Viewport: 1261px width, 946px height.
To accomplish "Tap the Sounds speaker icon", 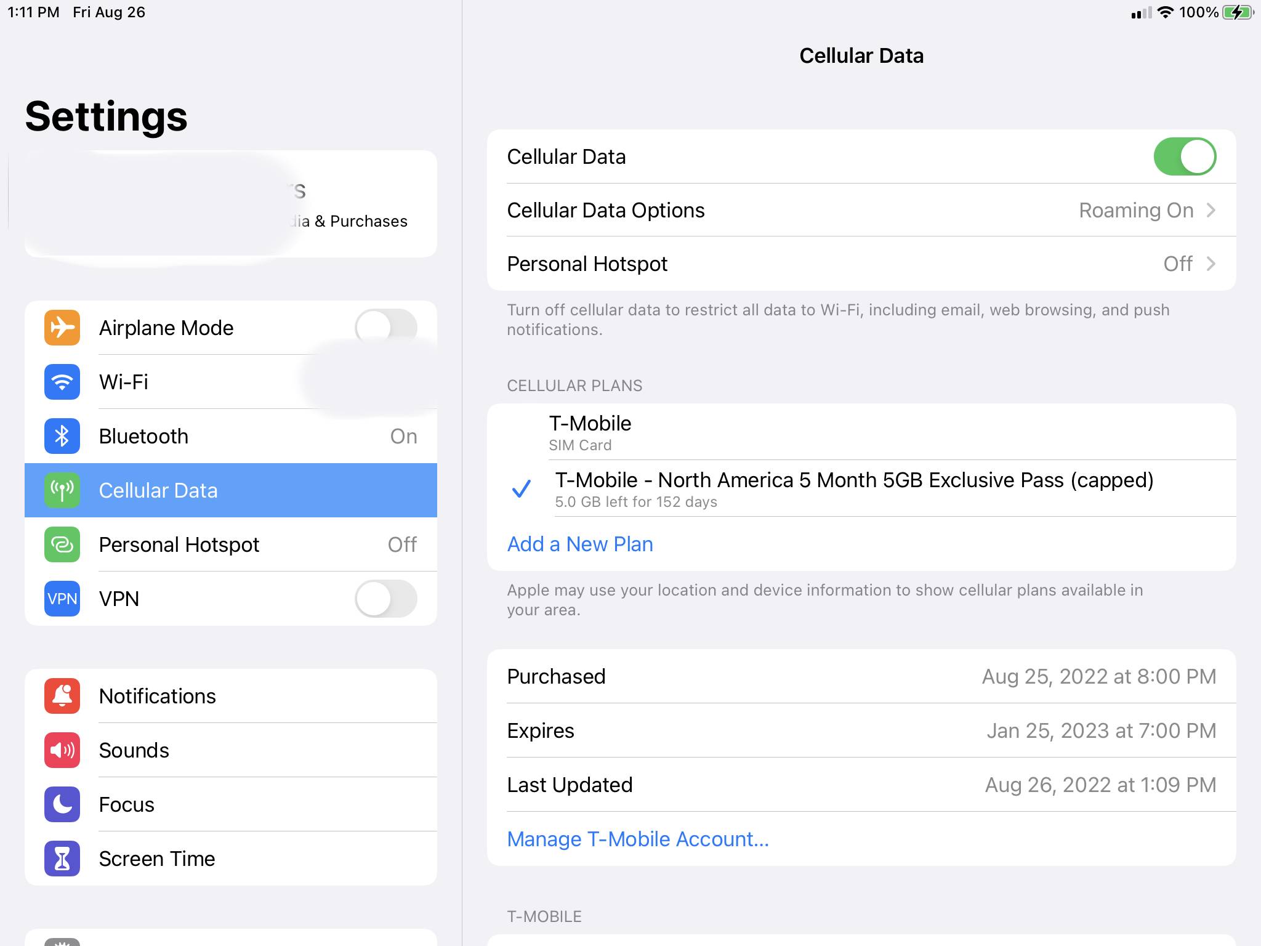I will click(62, 750).
